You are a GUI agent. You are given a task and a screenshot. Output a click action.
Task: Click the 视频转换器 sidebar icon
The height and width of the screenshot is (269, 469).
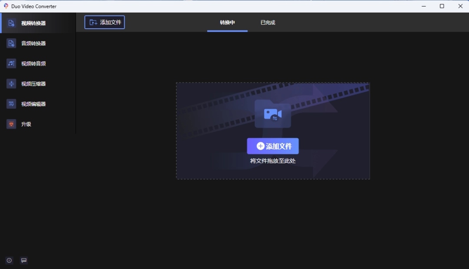coord(11,23)
